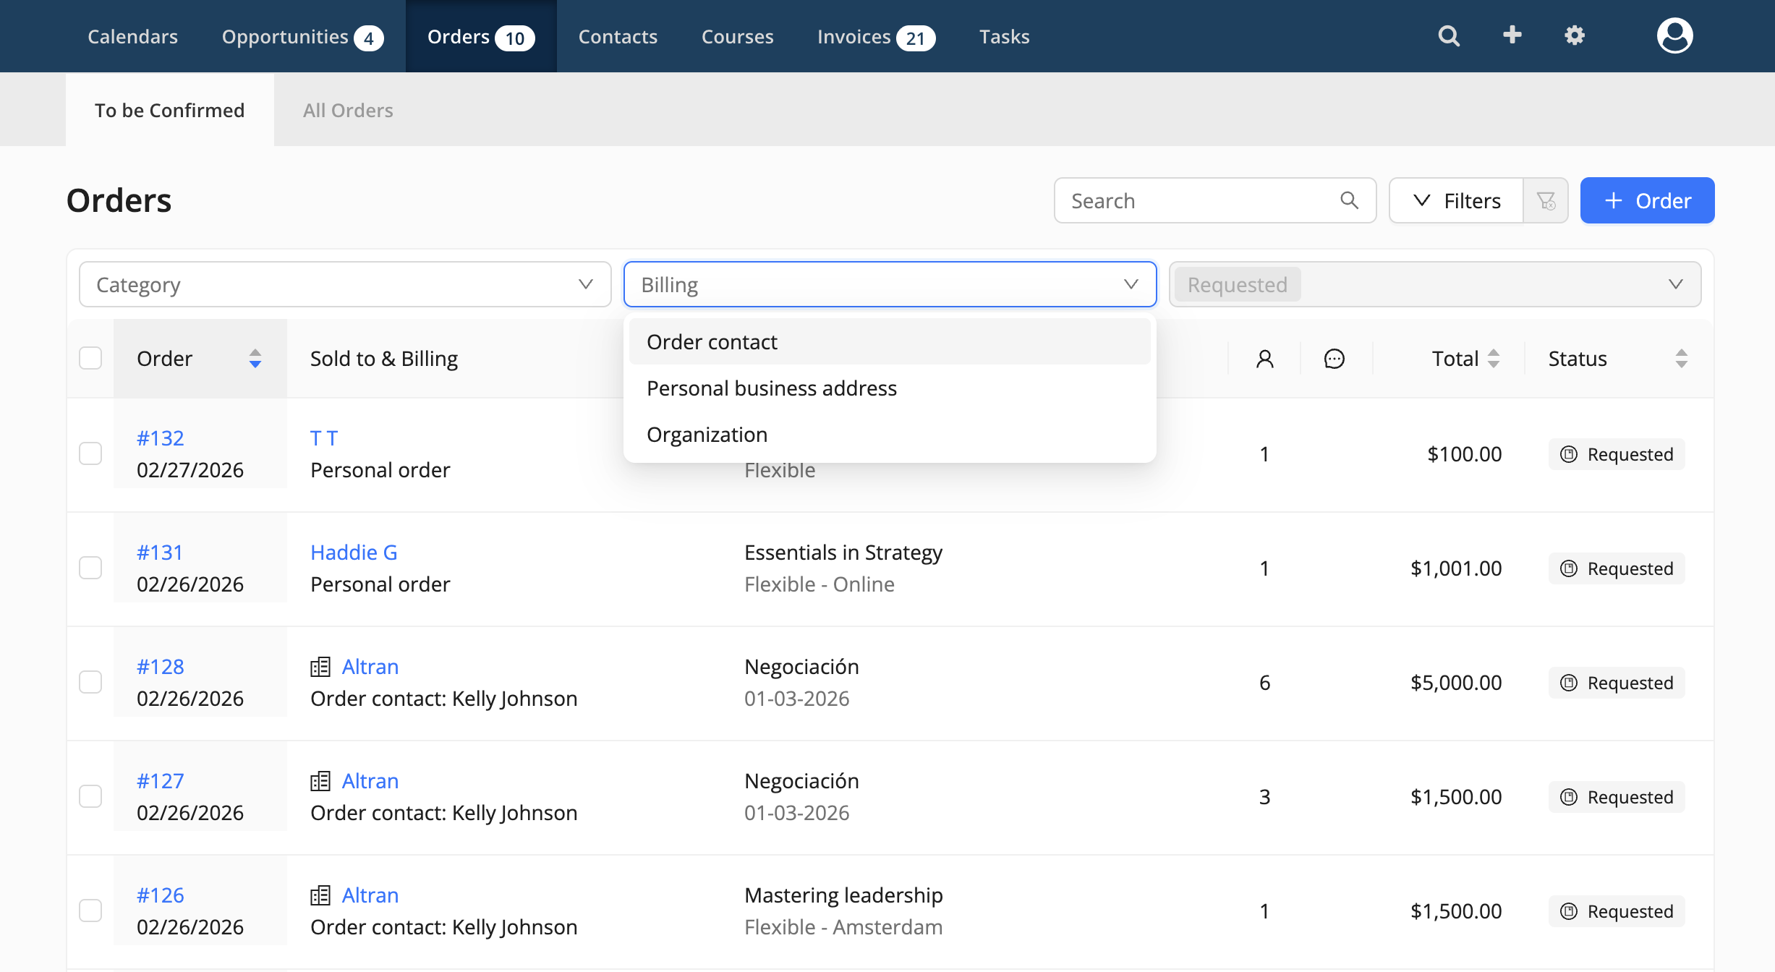Screen dimensions: 1775x972
Task: Click the Mastering leadership course text
Action: coord(843,895)
